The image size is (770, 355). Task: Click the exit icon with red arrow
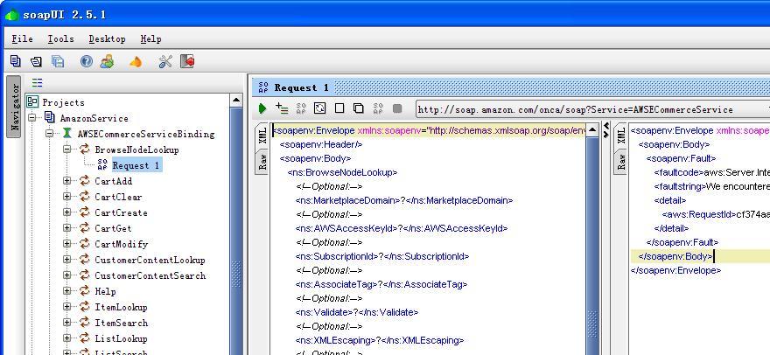[186, 61]
